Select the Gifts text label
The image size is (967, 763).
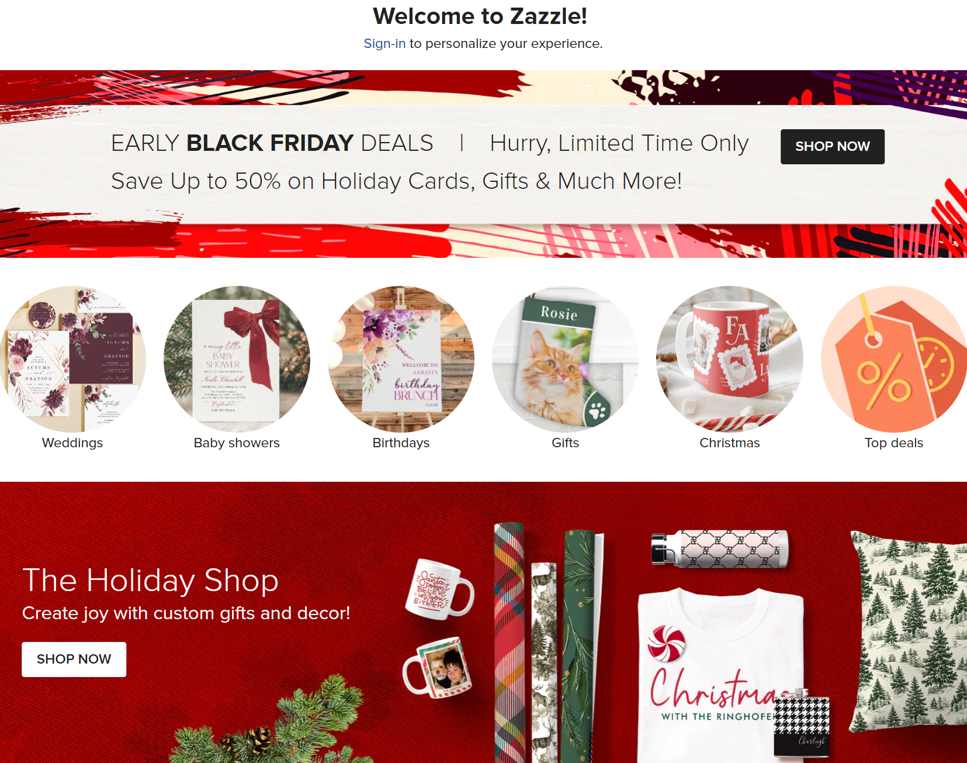coord(565,443)
